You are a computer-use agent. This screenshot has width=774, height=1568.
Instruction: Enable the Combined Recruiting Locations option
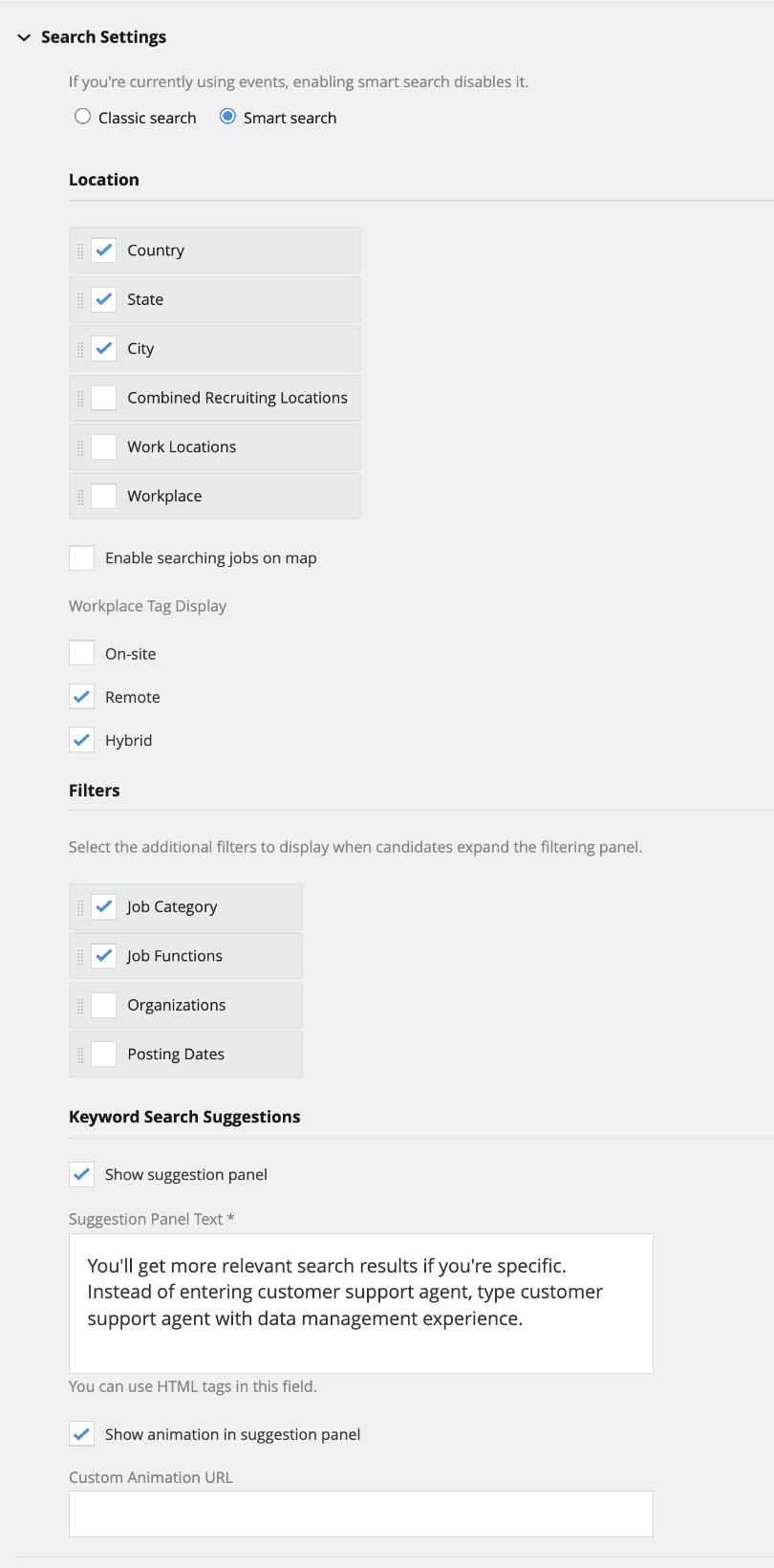tap(104, 398)
